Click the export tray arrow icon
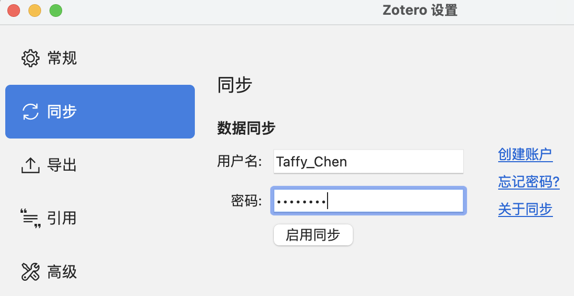 click(x=30, y=165)
